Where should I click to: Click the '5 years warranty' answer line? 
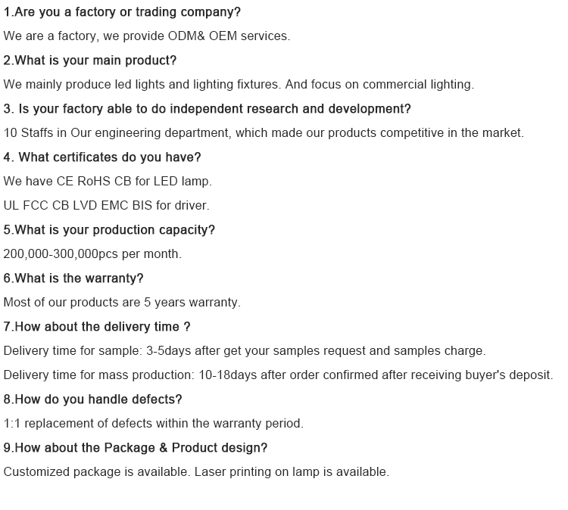122,302
